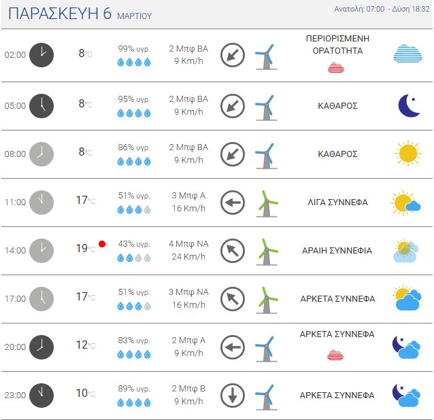Click the green wind turbine at 11:00
The height and width of the screenshot is (420, 434).
click(267, 202)
